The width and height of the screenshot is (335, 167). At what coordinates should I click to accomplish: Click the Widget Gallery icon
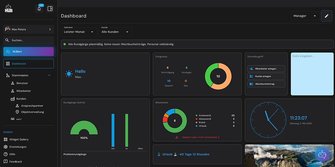point(5,139)
